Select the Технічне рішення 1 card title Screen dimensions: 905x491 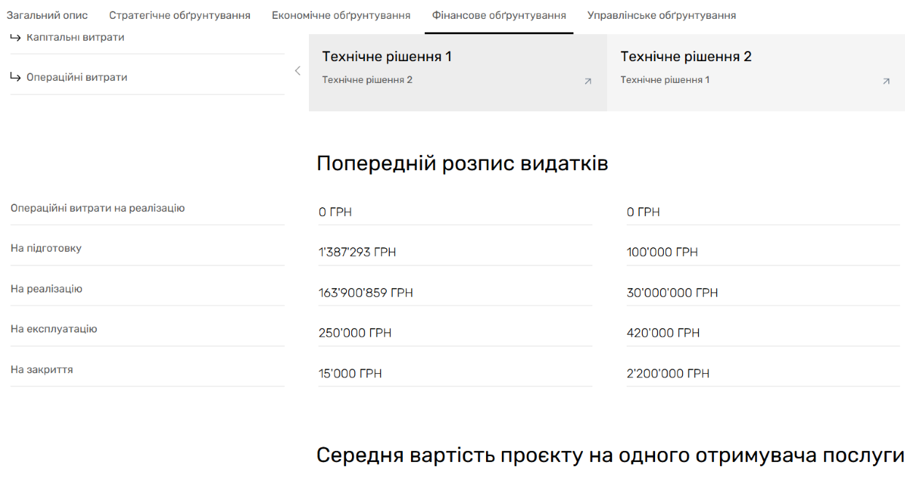point(387,57)
